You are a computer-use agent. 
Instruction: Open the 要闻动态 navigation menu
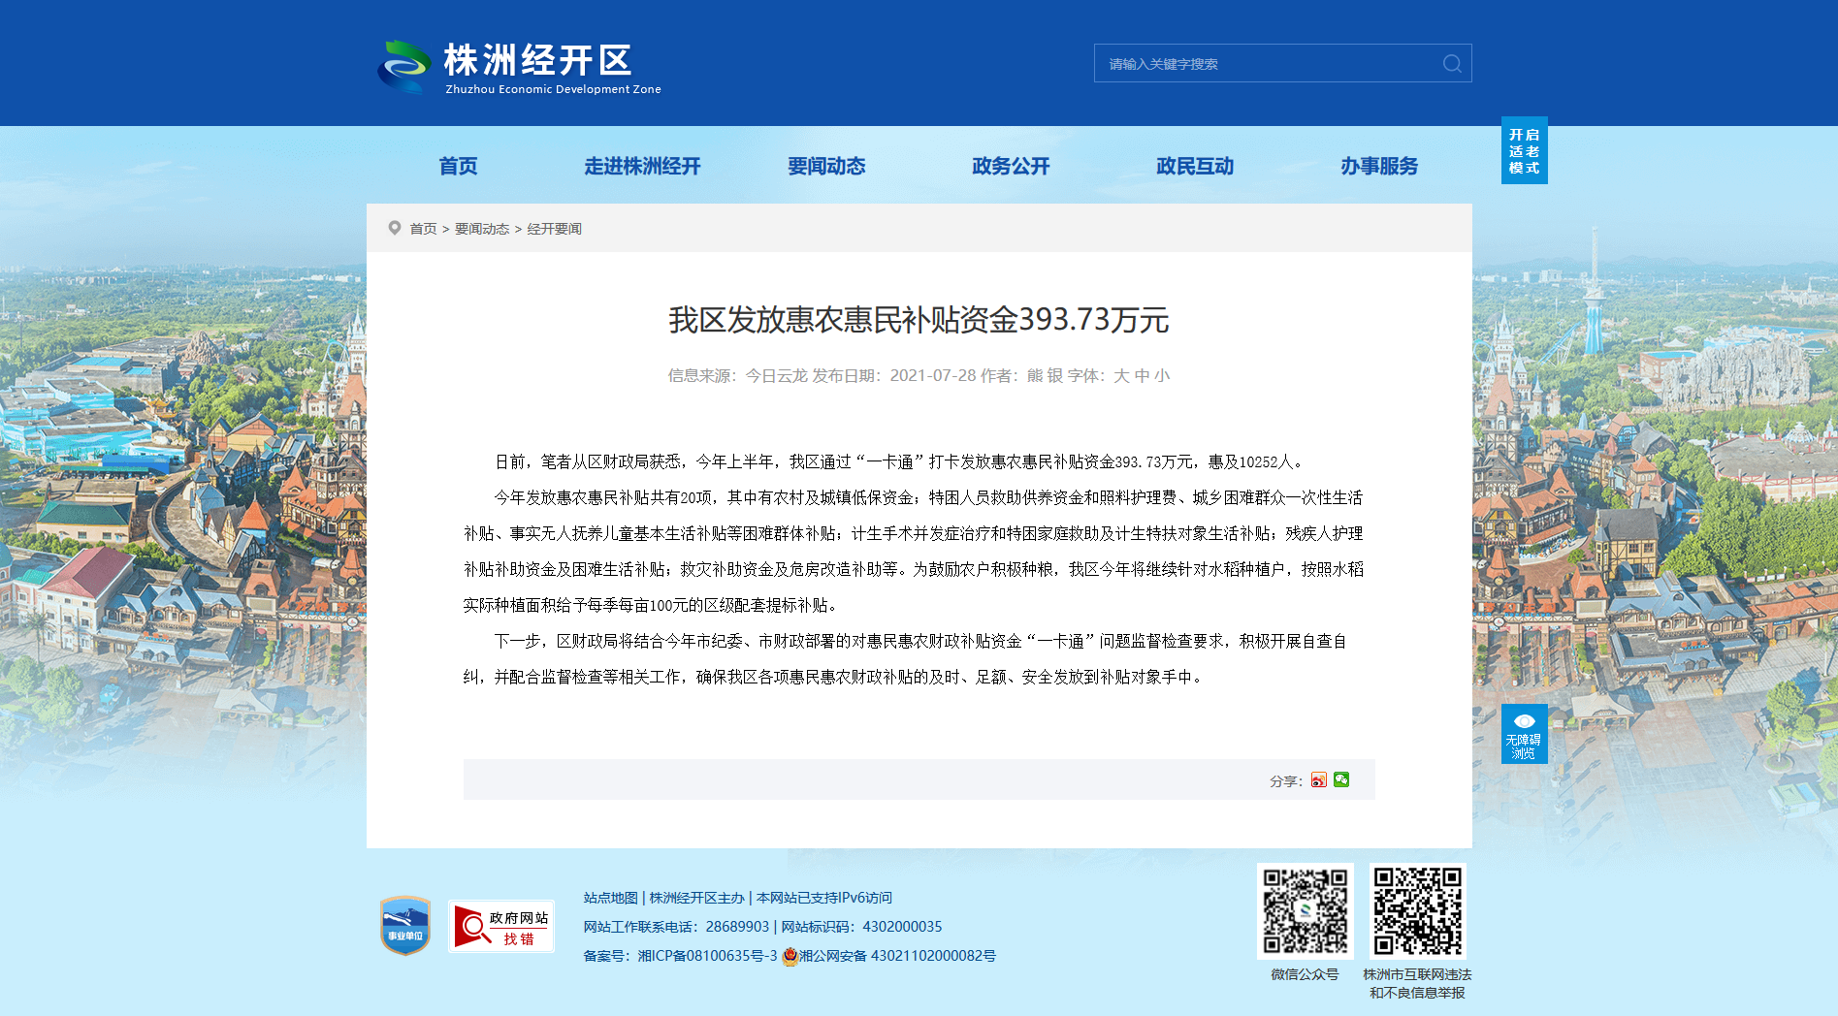(x=826, y=166)
